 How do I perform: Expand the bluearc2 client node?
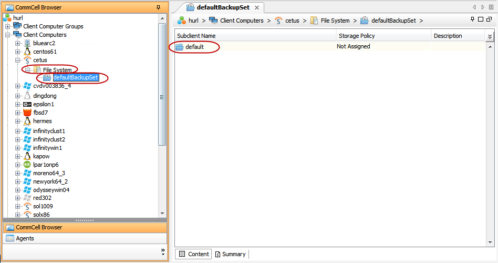click(x=18, y=43)
